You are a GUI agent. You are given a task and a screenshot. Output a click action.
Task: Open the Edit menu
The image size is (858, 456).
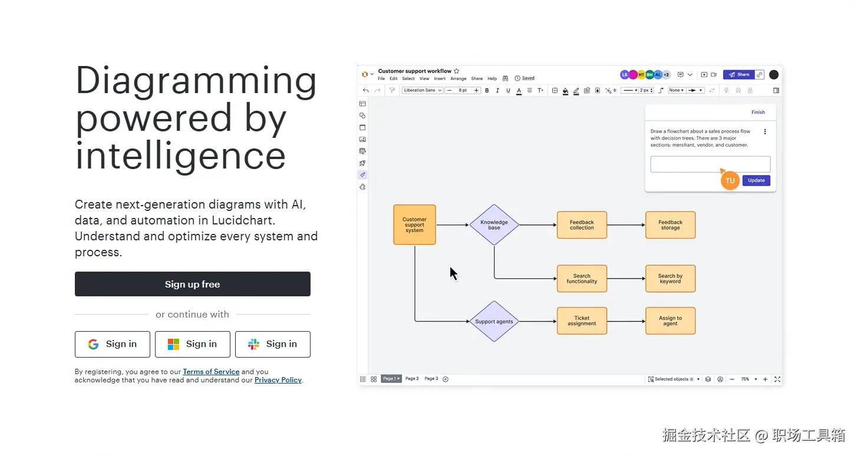tap(394, 78)
